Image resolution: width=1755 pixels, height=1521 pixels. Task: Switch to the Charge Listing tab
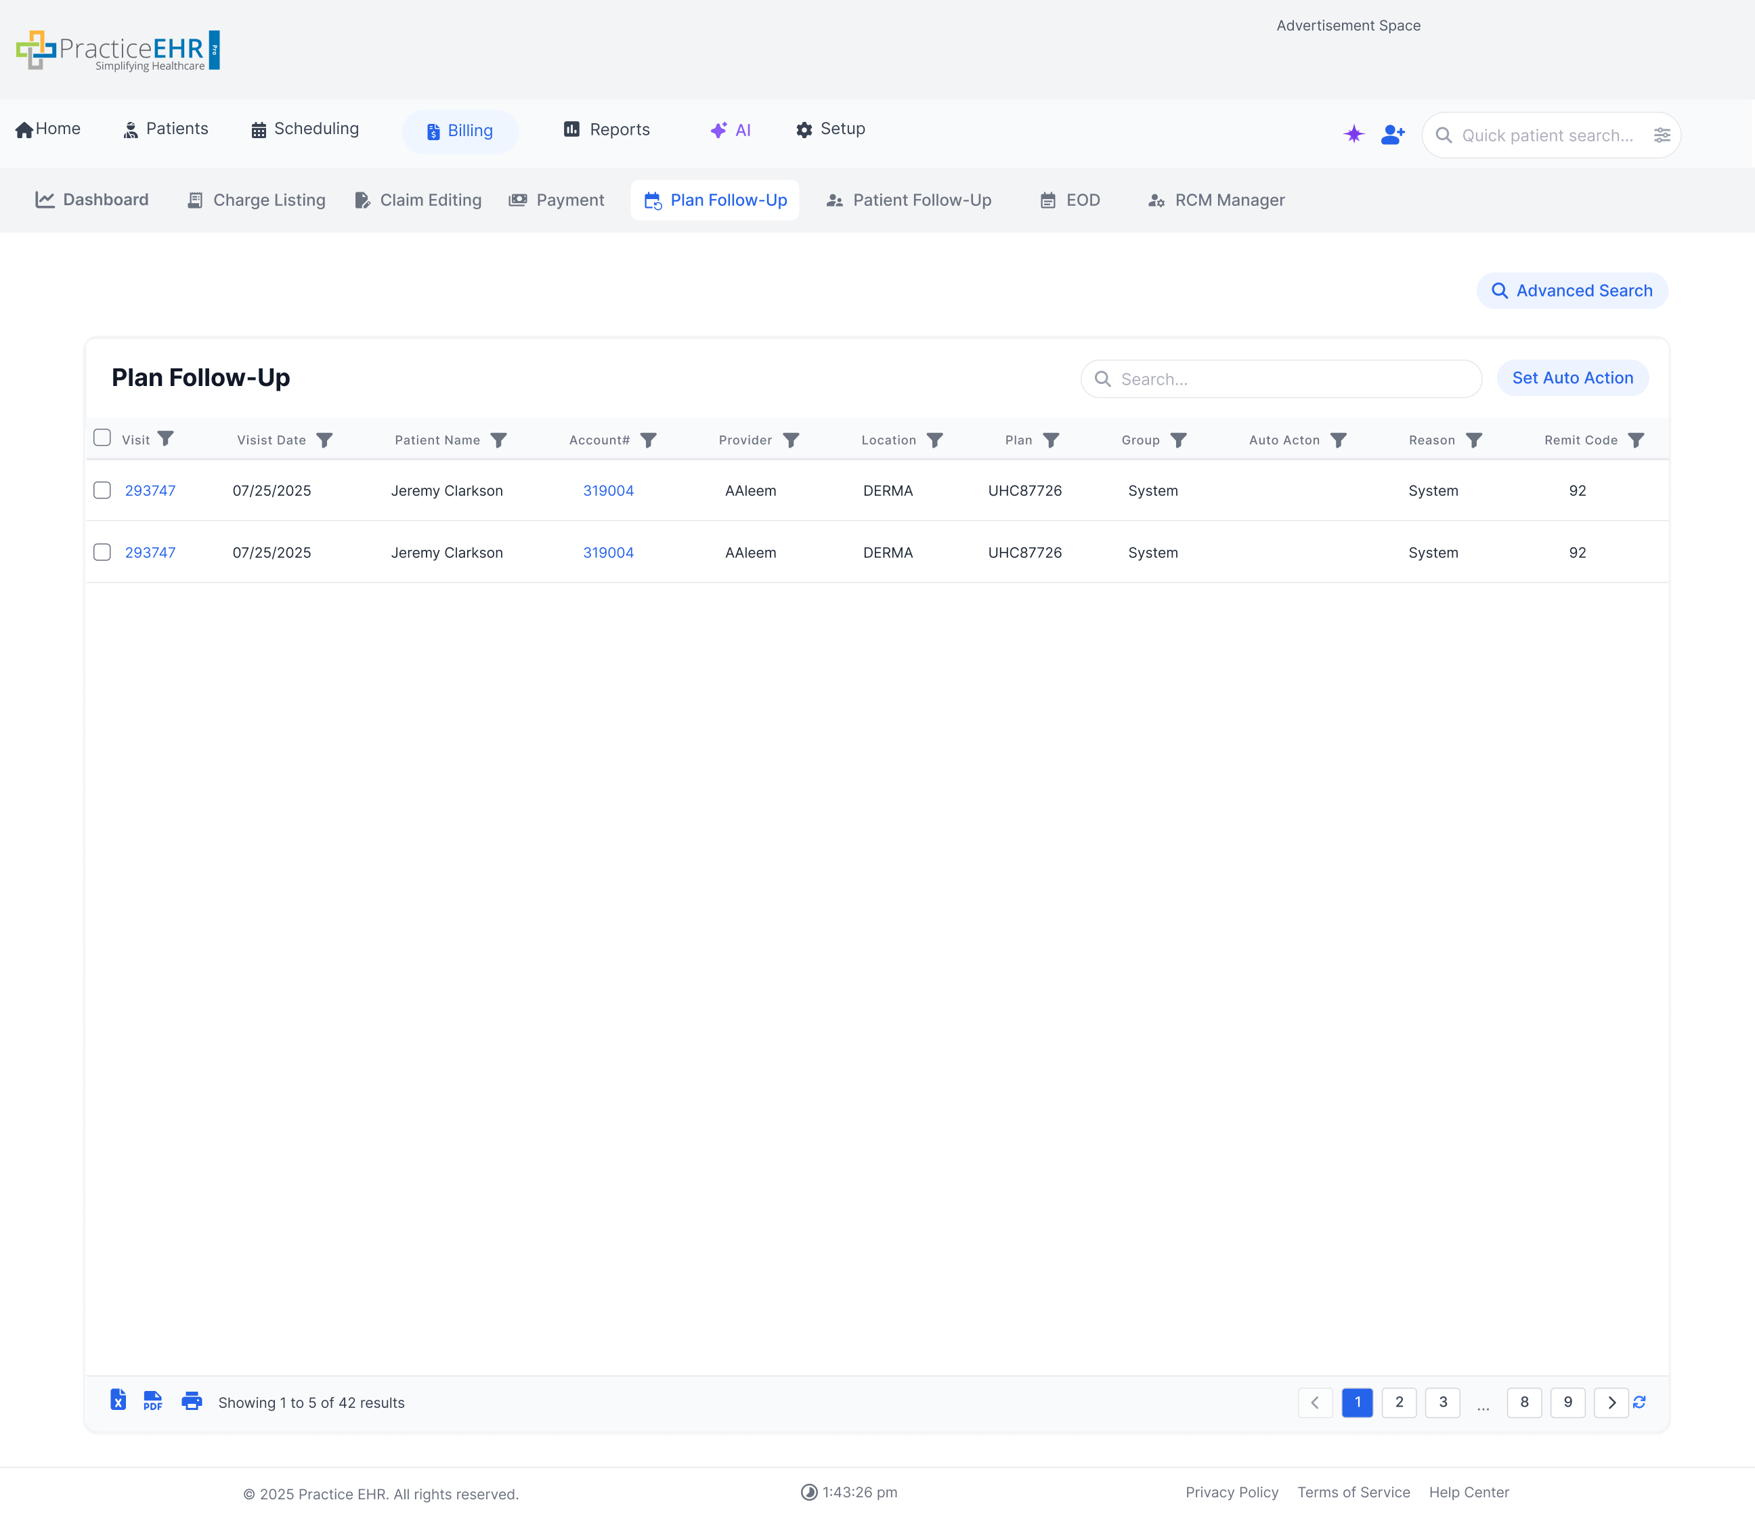point(255,200)
